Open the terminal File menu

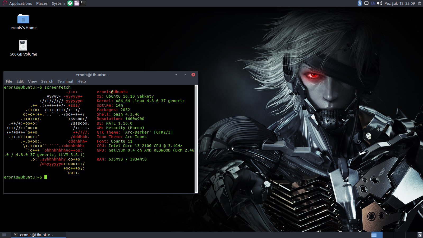point(9,81)
